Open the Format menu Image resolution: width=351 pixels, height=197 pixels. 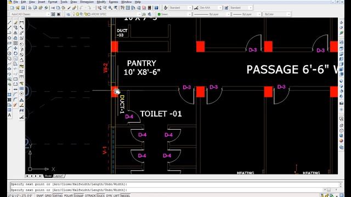tap(53, 2)
